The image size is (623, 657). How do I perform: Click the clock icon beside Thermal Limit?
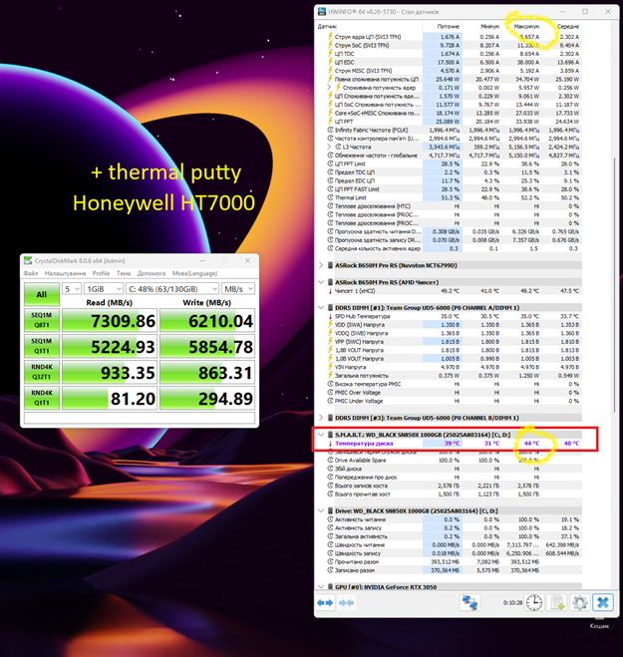[x=330, y=197]
